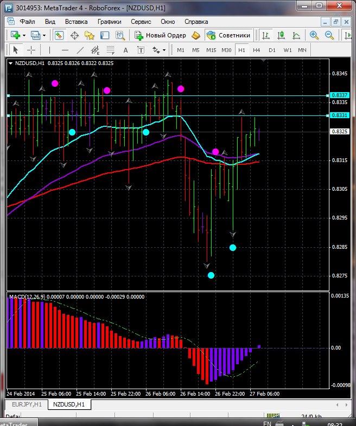Viewport: 356px width, 426px height.
Task: Switch to M1 timeframe
Action: pos(181,50)
